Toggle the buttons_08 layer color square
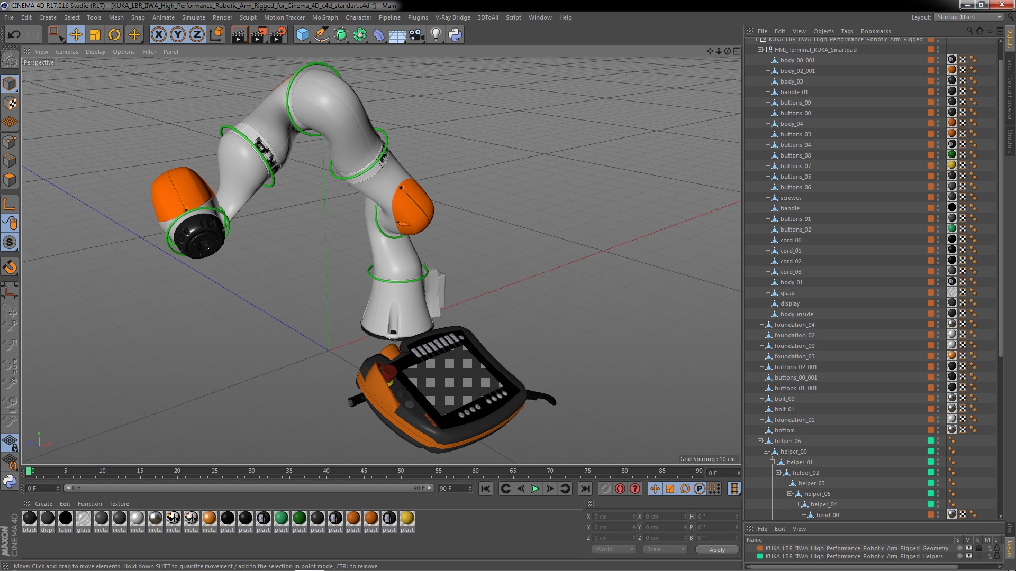This screenshot has height=571, width=1016. 931,155
